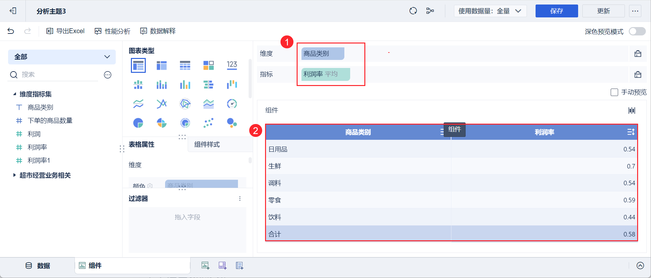Click the redo arrow icon
This screenshot has height=278, width=651.
pyautogui.click(x=28, y=31)
